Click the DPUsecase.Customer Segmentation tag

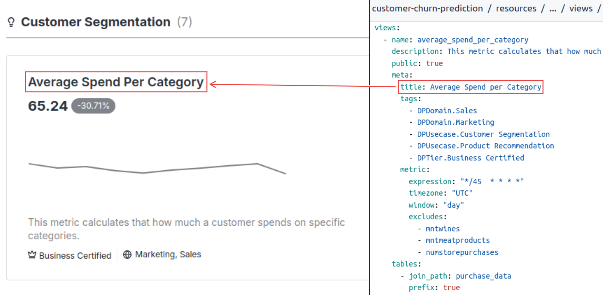[x=483, y=134]
